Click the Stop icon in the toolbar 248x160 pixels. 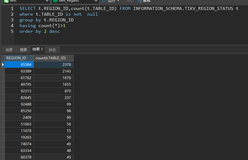(x=124, y=1)
